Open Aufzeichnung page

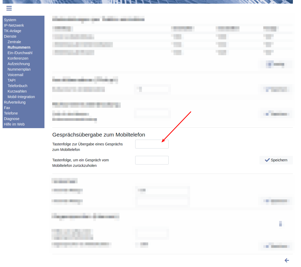[x=19, y=64]
